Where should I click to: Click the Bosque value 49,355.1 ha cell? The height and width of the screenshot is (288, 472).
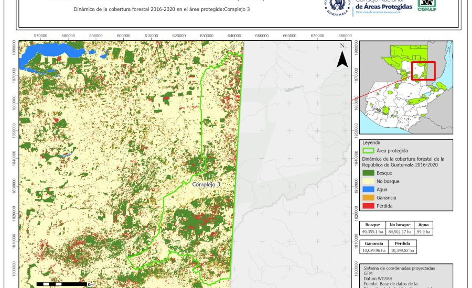(373, 231)
